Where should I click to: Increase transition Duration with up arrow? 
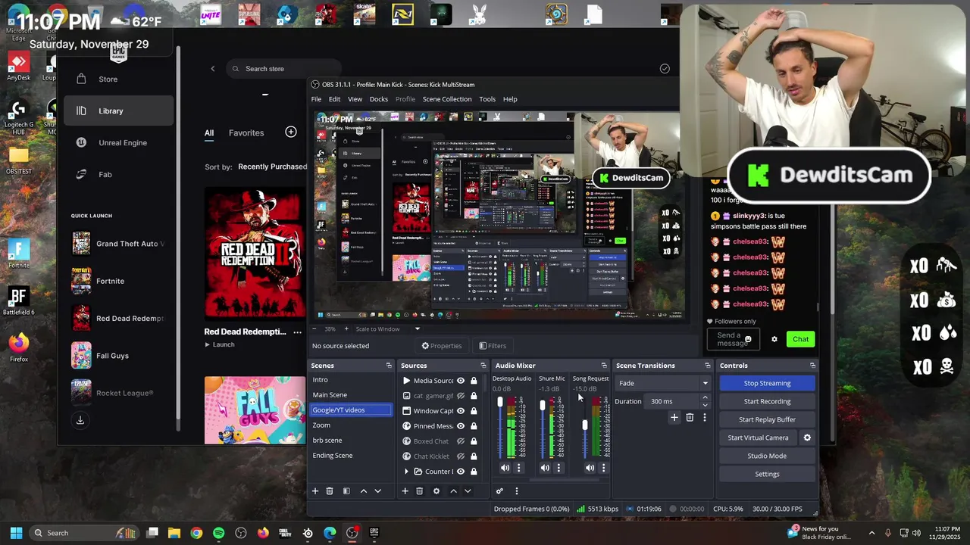coord(705,397)
